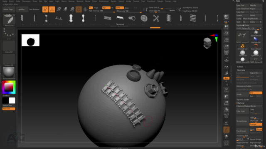The height and width of the screenshot is (149, 266).
Task: Collapse the EdgeLoop subsection
Action: [x=240, y=103]
